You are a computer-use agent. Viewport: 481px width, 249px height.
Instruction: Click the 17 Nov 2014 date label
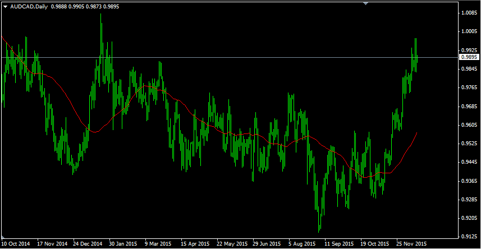(52, 244)
